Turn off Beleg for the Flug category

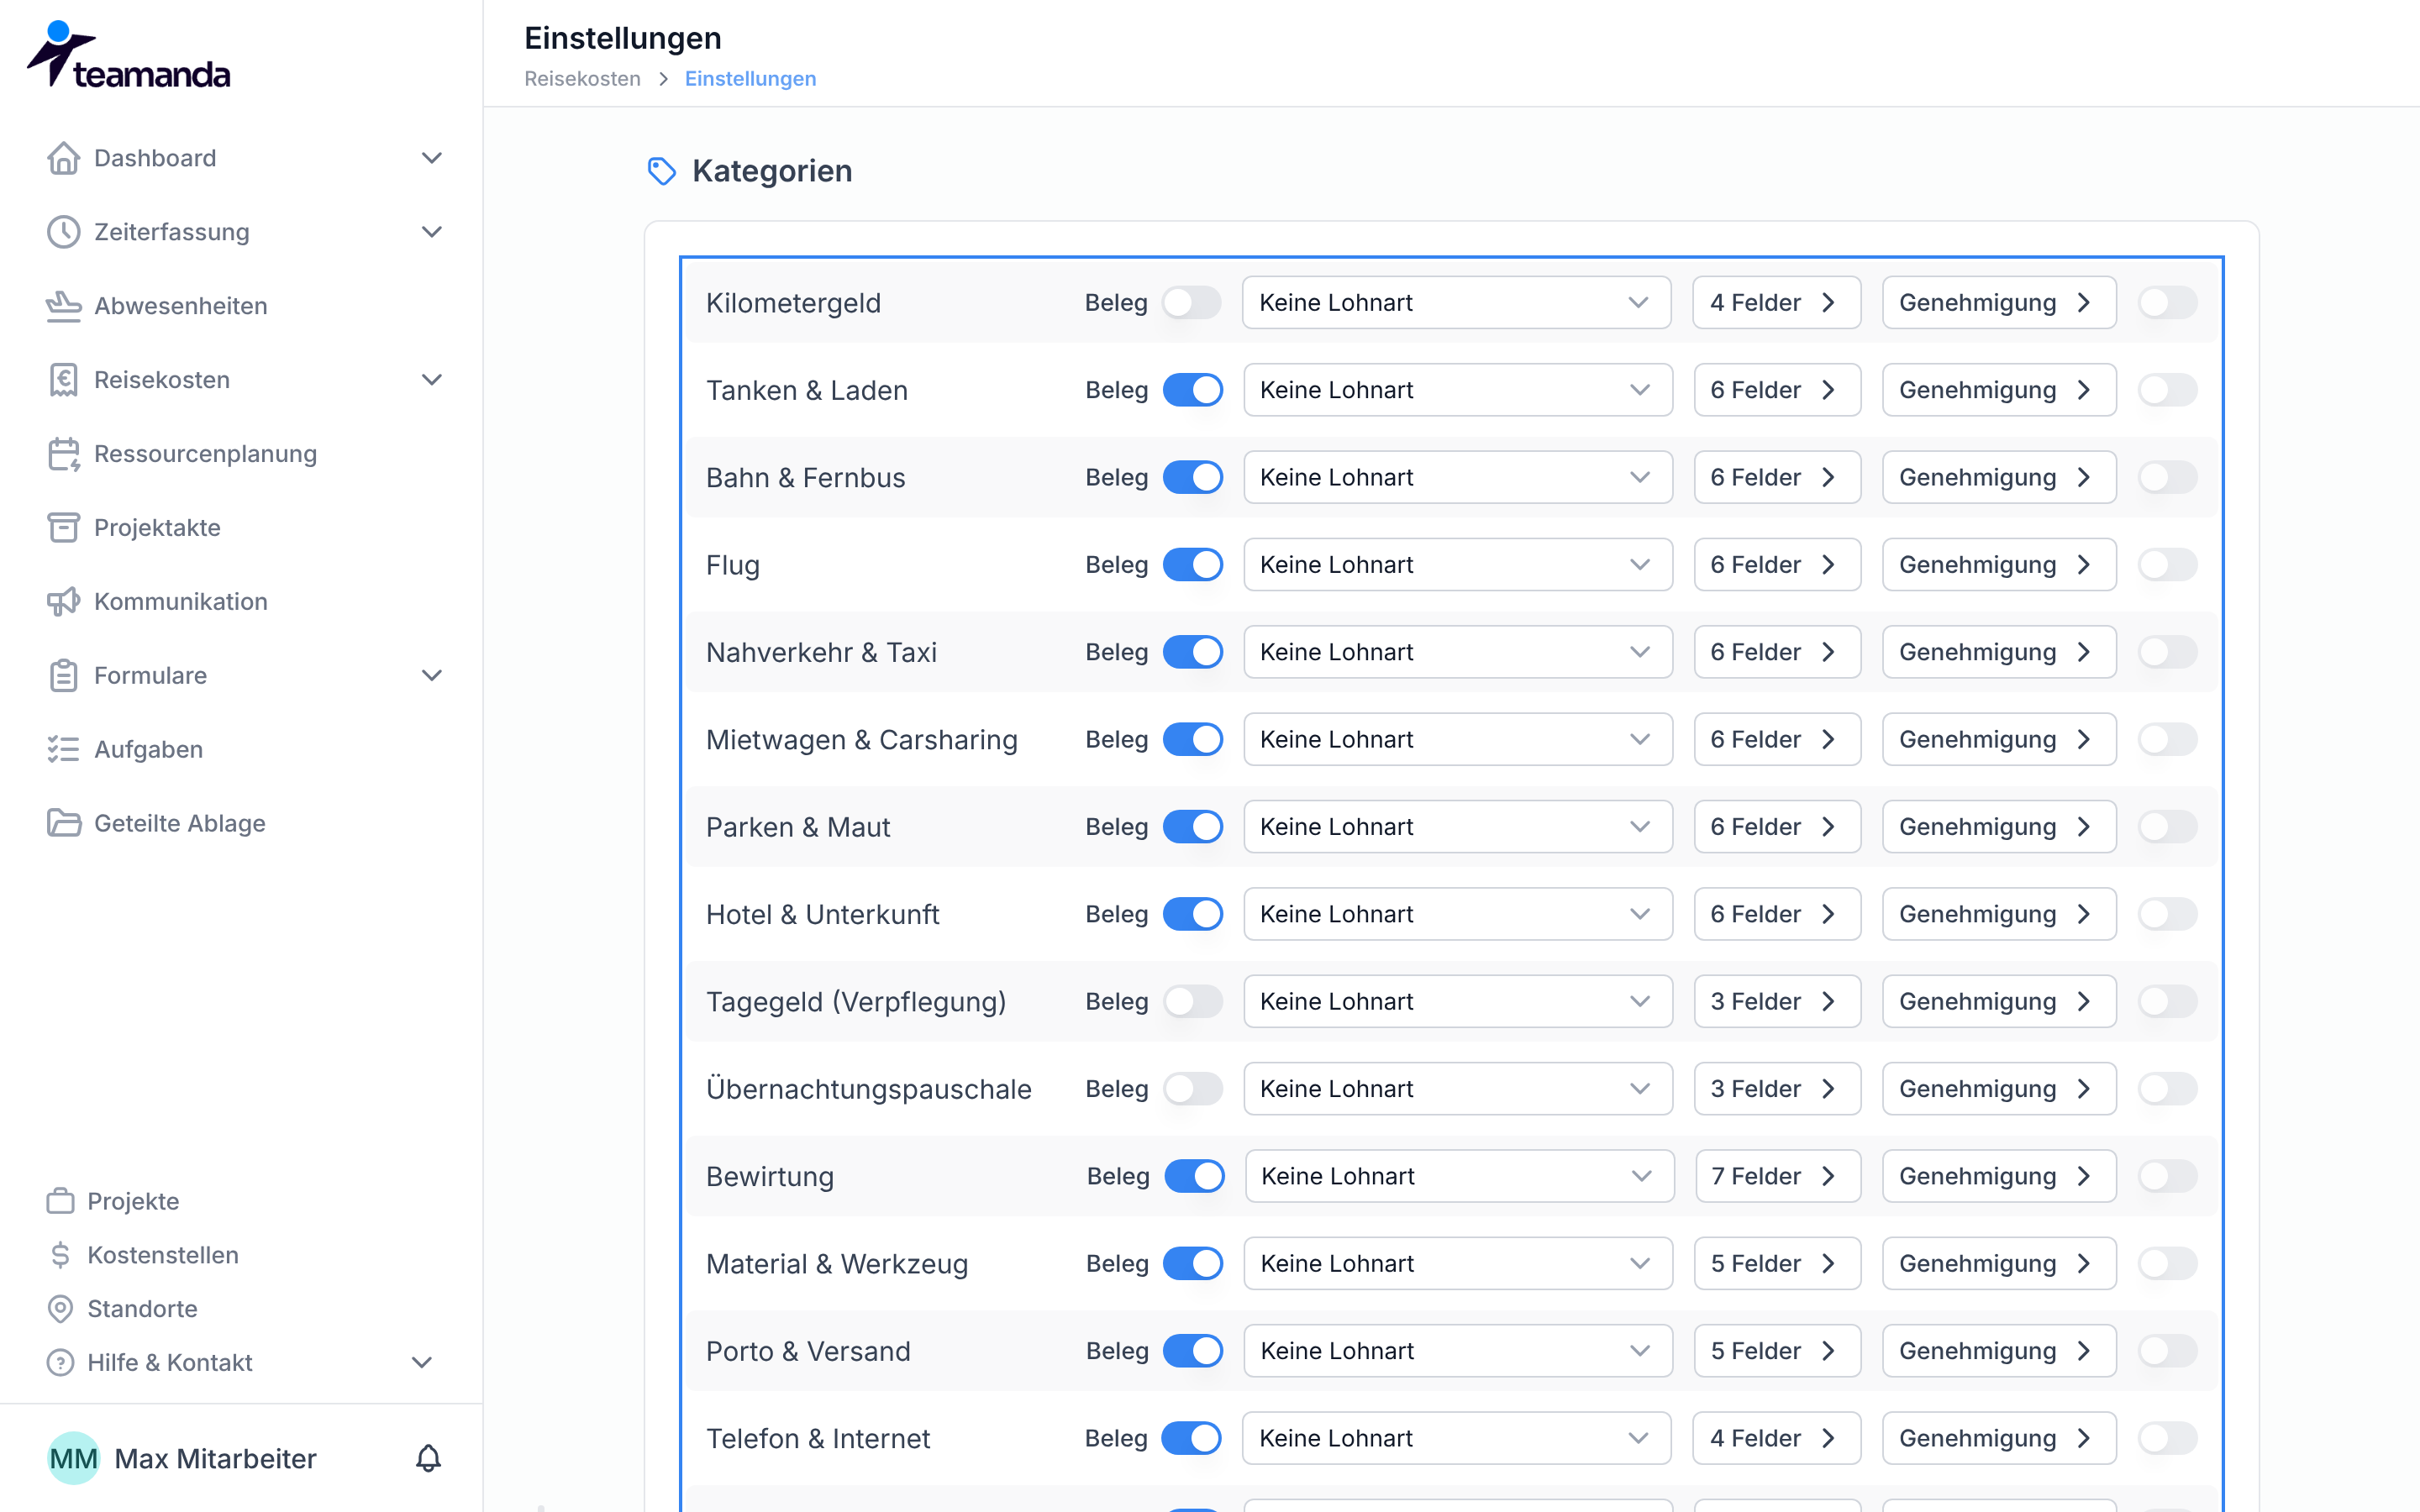(x=1192, y=565)
